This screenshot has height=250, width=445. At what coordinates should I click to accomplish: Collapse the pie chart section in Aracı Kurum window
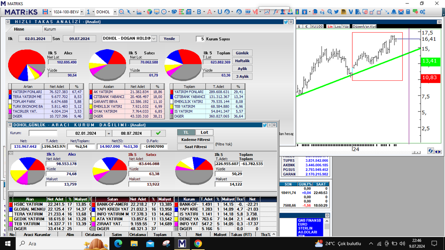pyautogui.click(x=11, y=153)
